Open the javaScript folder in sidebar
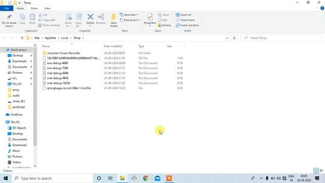This screenshot has width=325, height=183. (x=18, y=107)
